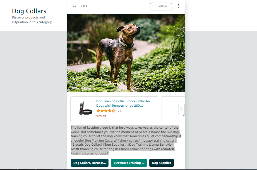The image size is (257, 170).
Task: Click the UKE round logo avatar
Action: point(75,6)
